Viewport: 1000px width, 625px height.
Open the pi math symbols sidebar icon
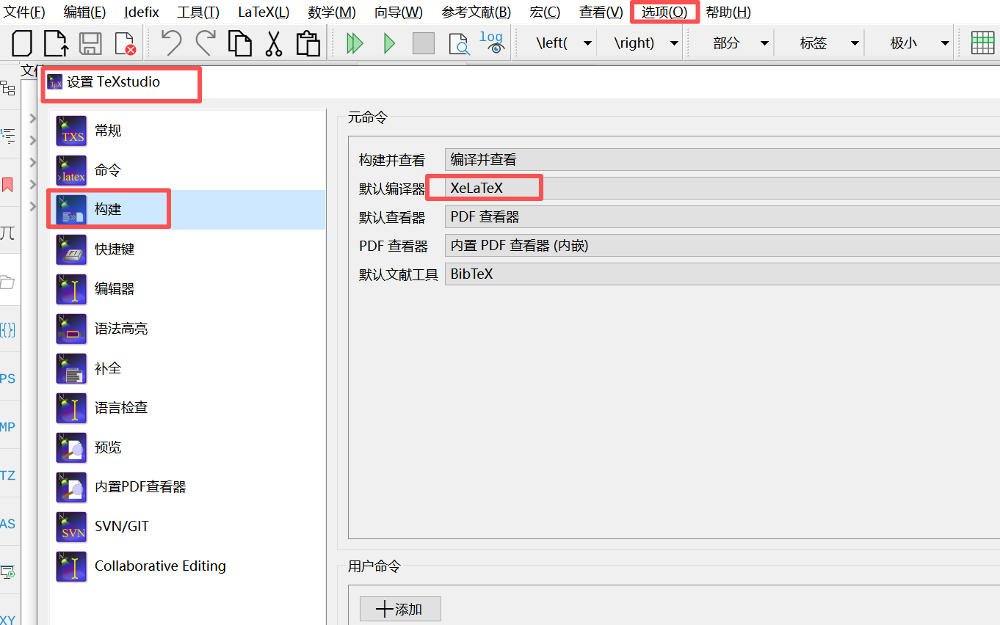[x=8, y=233]
